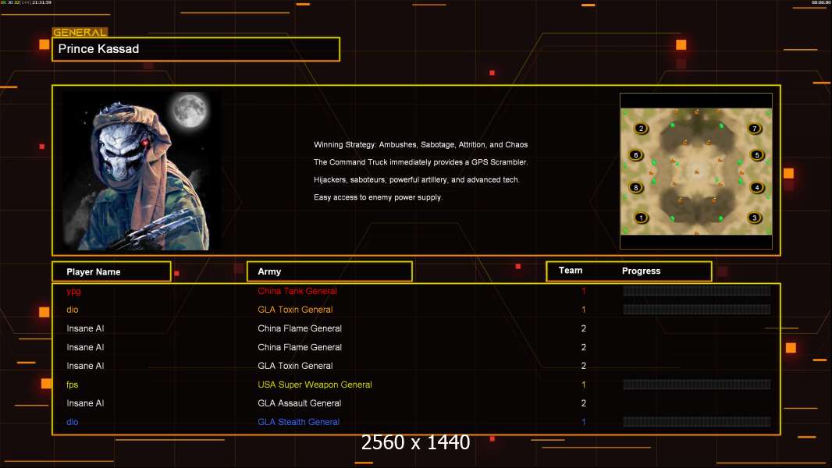Viewport: 832px width, 468px height.
Task: Click the Hijackers, saboteurs, powerful artillery line
Action: click(417, 179)
